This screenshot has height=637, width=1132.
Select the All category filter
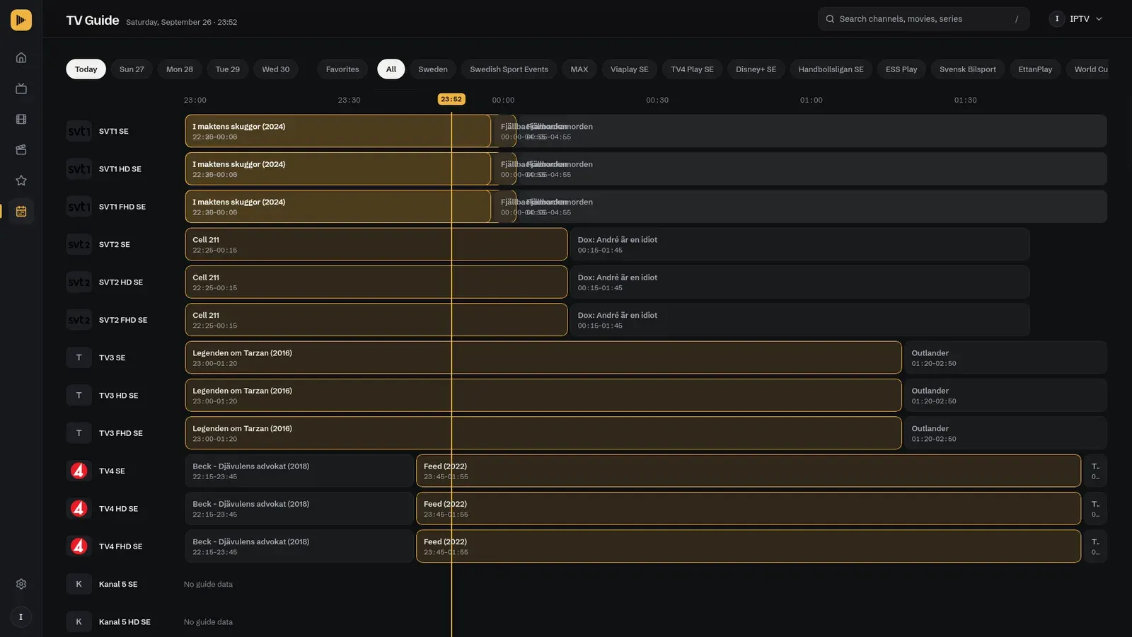(x=391, y=69)
